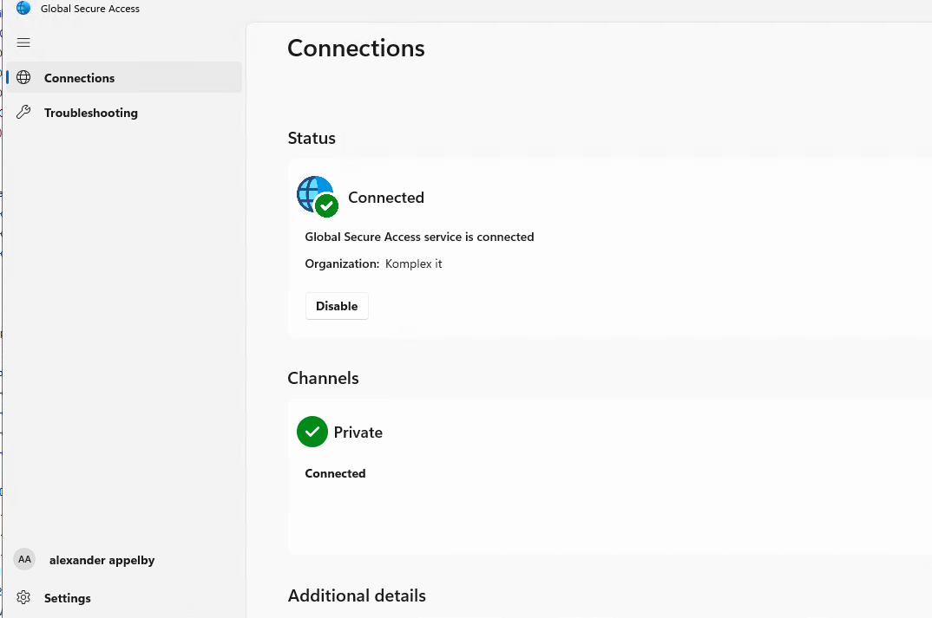Image resolution: width=932 pixels, height=618 pixels.
Task: Click the Status section heading
Action: (312, 138)
